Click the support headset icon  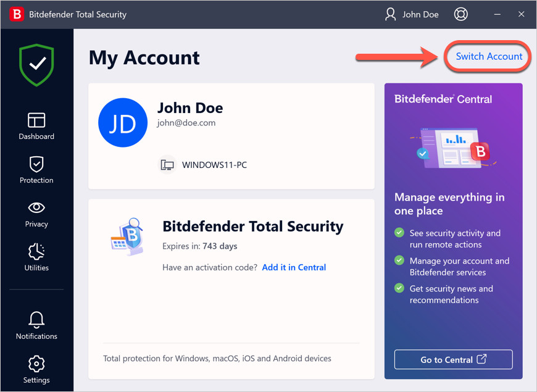coord(460,14)
